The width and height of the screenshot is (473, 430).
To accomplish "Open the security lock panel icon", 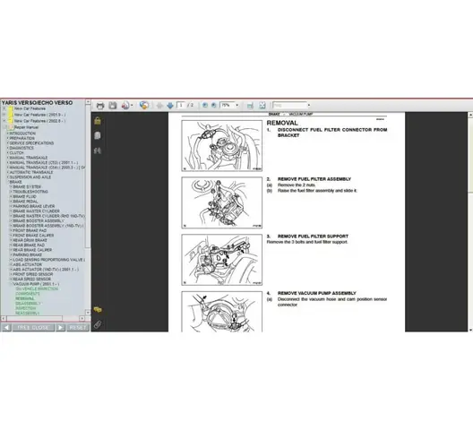I will pos(98,121).
